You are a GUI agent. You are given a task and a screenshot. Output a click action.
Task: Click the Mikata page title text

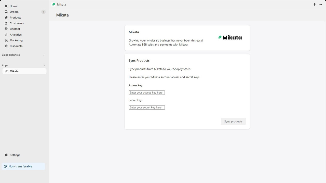[62, 15]
